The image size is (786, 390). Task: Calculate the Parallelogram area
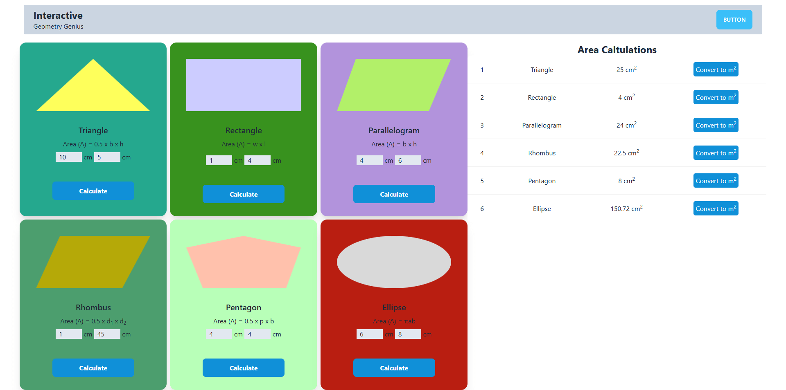(x=394, y=194)
